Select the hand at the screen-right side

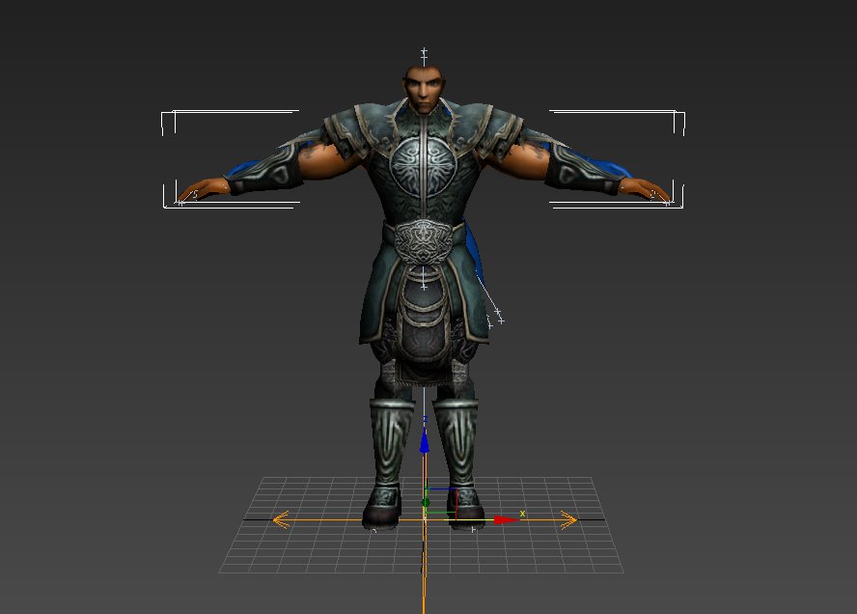tap(645, 190)
